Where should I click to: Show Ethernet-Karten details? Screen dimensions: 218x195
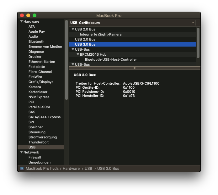pyautogui.click(x=42, y=62)
